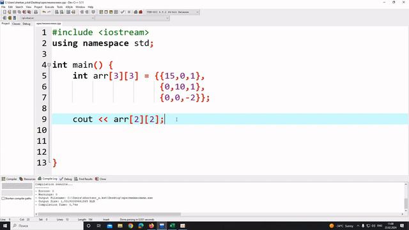The image size is (409, 230).
Task: Open Firefox from the taskbar
Action: (151, 226)
